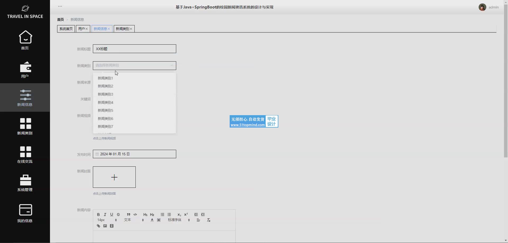Apply bold formatting in the editor
The height and width of the screenshot is (243, 508).
click(98, 214)
